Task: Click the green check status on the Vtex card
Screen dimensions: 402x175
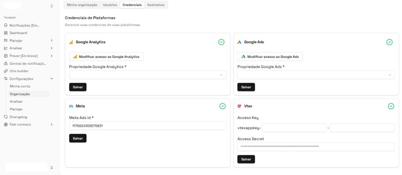Action: [391, 106]
